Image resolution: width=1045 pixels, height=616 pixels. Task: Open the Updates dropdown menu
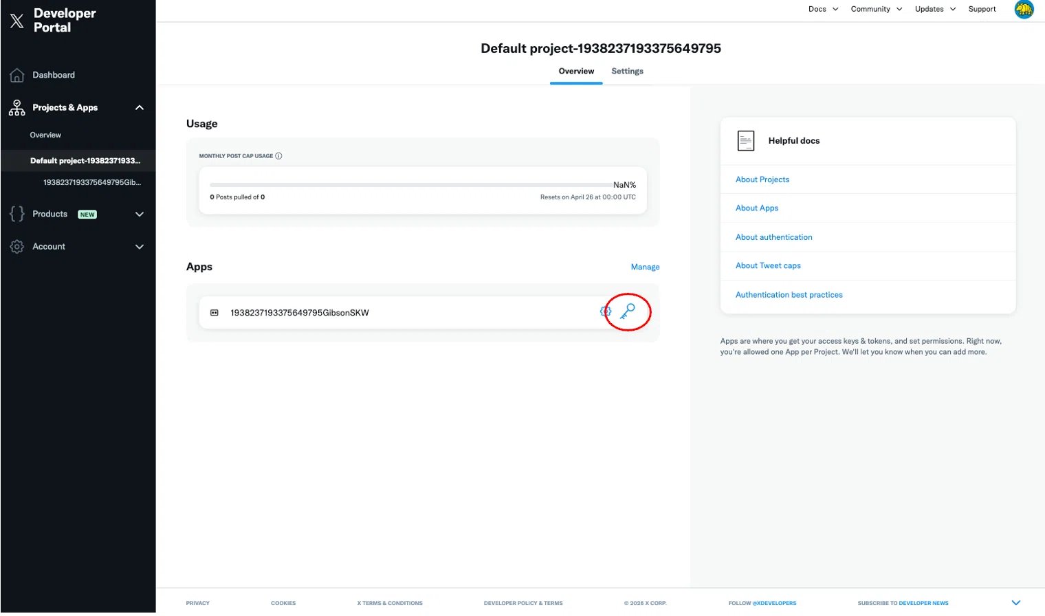[935, 9]
